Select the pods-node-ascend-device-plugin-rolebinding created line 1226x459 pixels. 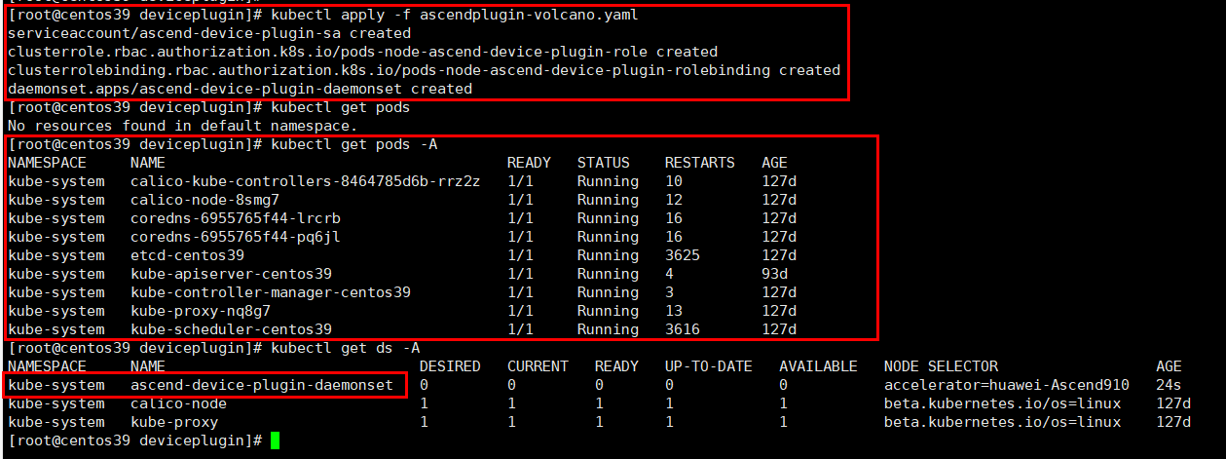coord(424,70)
